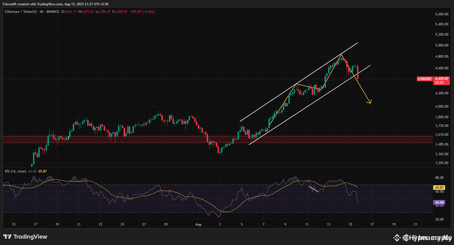Viewport: 454px width, 245px height.
Task: Select the small white trendline on RSI
Action: [313, 189]
